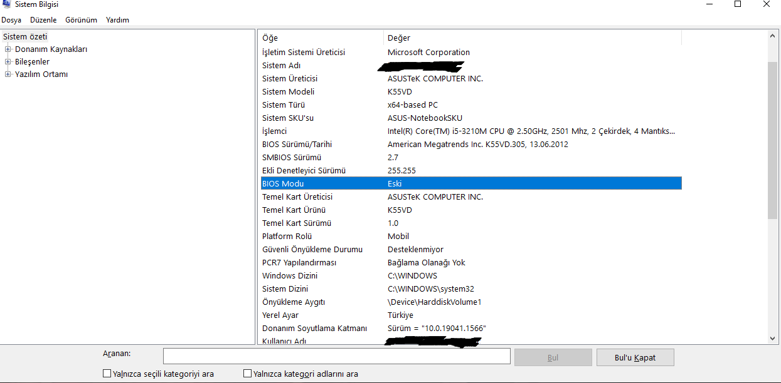
Task: Select the Güvenli Önyükleme Durumu row
Action: click(471, 249)
